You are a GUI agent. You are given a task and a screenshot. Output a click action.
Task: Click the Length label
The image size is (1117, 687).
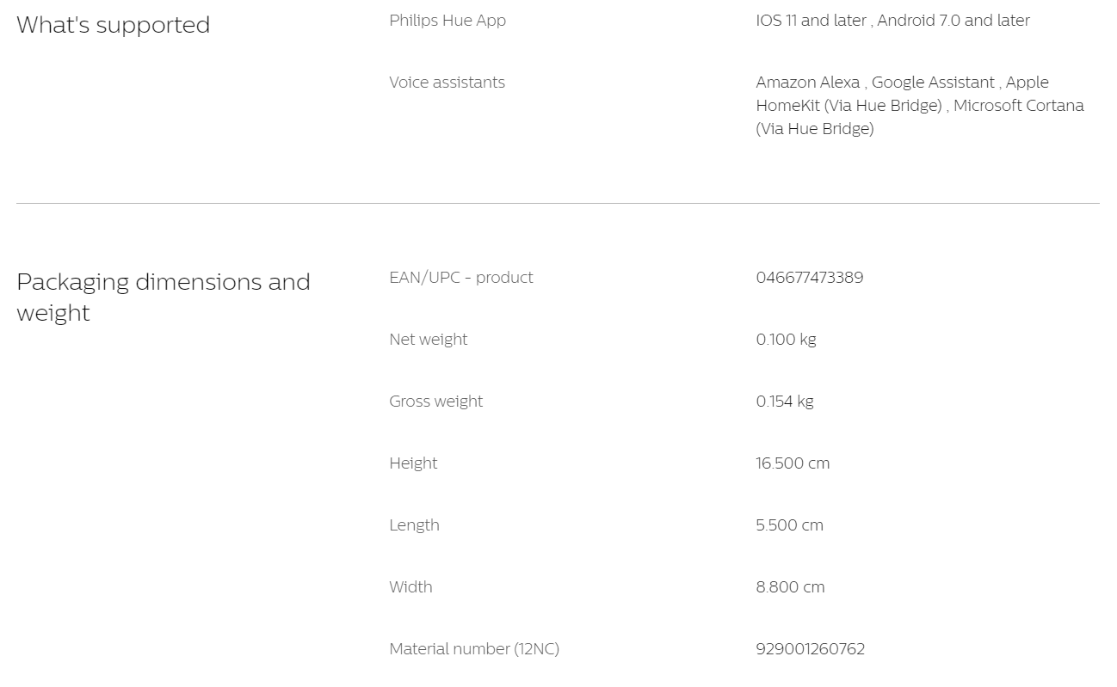point(414,525)
